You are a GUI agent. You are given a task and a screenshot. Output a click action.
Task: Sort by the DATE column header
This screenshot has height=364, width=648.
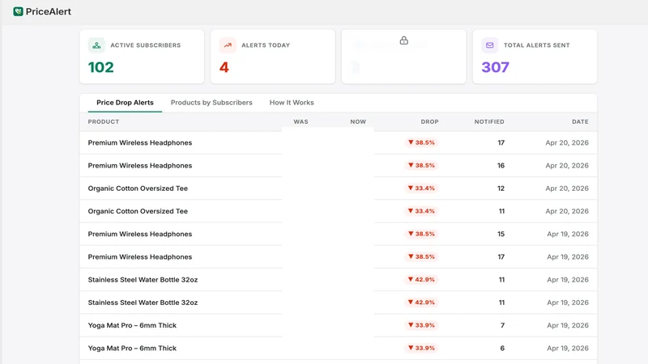[580, 122]
